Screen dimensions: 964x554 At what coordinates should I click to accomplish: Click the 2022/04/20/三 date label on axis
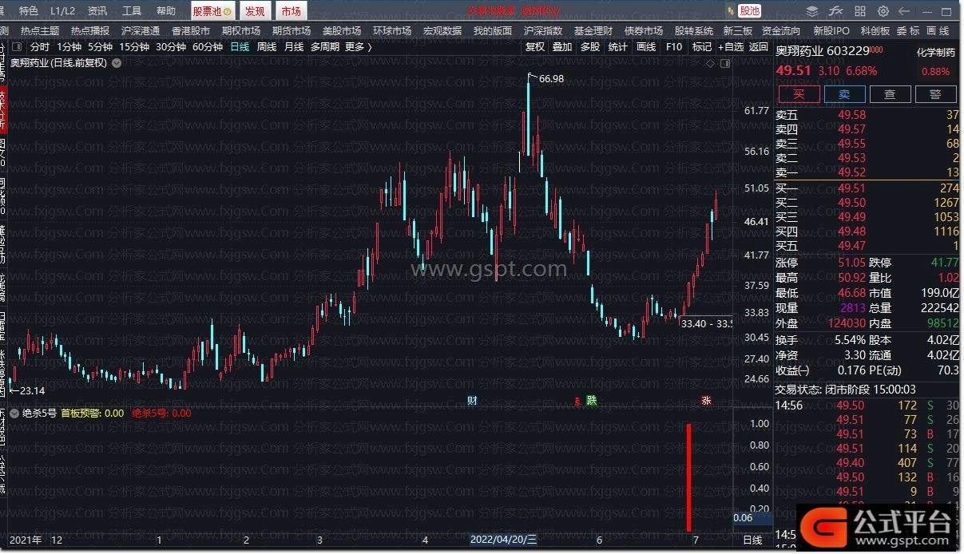tap(504, 540)
